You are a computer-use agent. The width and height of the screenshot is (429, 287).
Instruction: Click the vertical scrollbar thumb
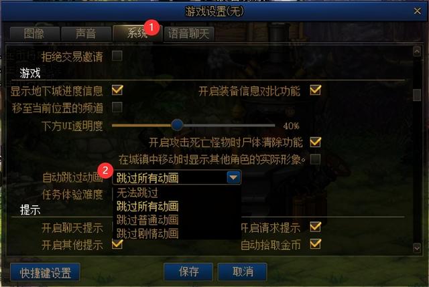point(417,95)
